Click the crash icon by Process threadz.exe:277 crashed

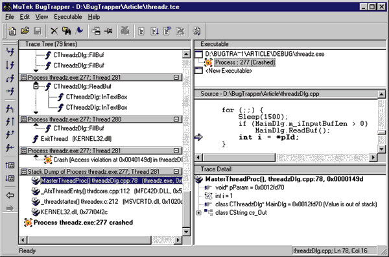[x=28, y=223]
